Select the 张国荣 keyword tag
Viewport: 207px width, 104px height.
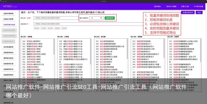point(64,28)
